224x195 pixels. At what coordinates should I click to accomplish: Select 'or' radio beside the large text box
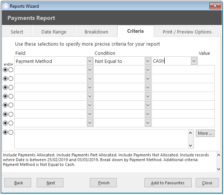[11, 132]
